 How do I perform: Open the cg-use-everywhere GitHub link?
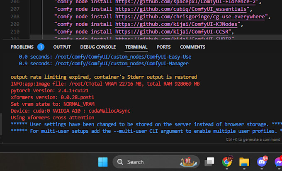191,17
